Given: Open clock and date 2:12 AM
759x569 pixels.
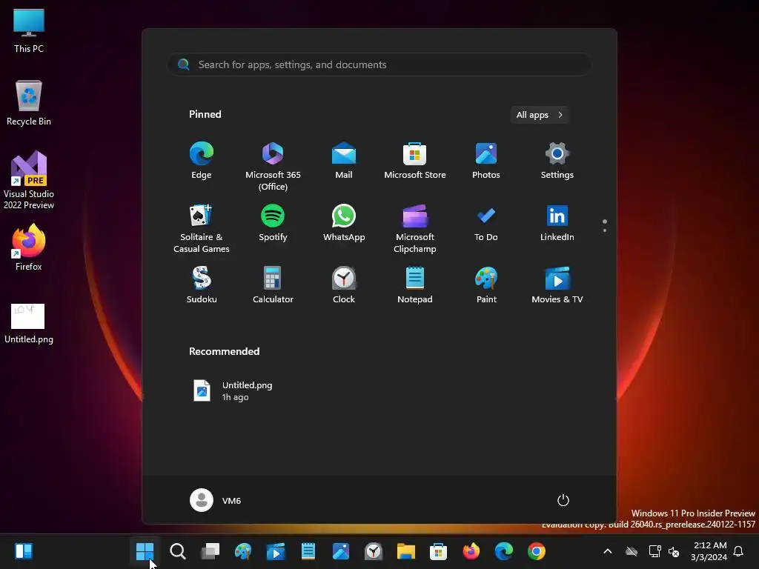Looking at the screenshot, I should 709,551.
